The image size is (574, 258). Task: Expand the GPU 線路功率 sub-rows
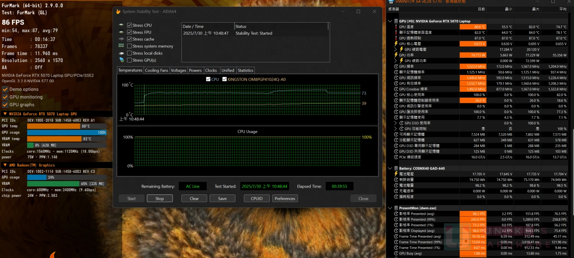(x=396, y=61)
